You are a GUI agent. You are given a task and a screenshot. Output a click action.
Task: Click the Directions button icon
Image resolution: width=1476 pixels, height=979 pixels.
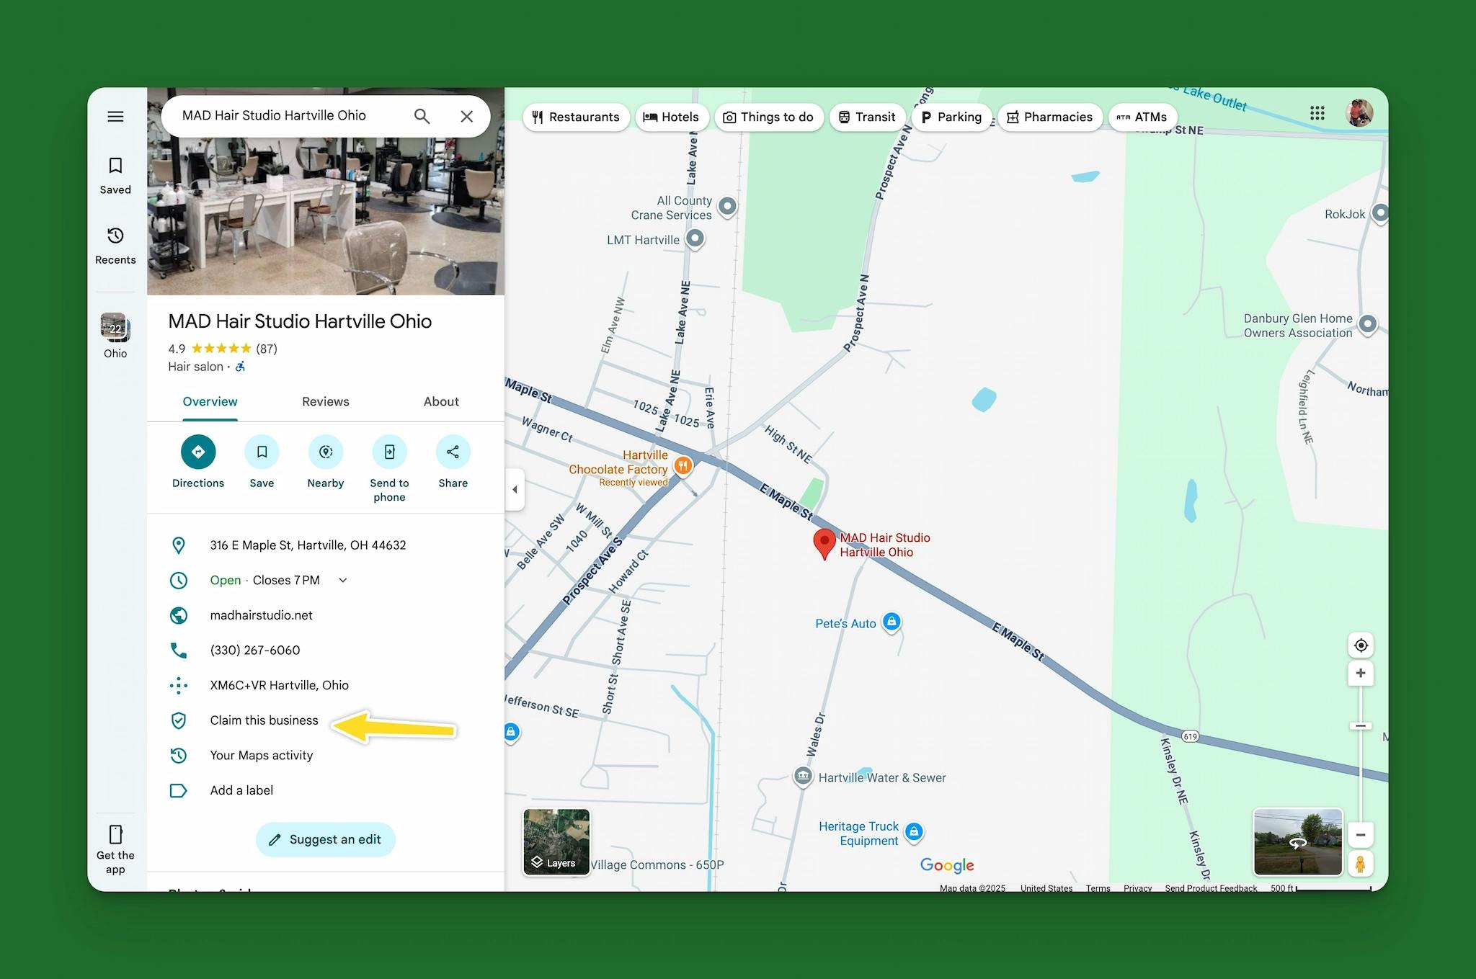pyautogui.click(x=198, y=452)
